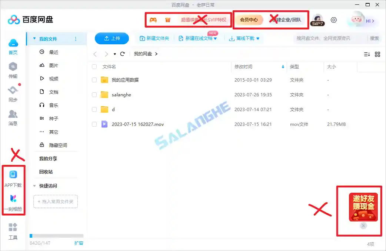The height and width of the screenshot is (251, 386).
Task: Open 会员中心 membership center
Action: click(249, 20)
